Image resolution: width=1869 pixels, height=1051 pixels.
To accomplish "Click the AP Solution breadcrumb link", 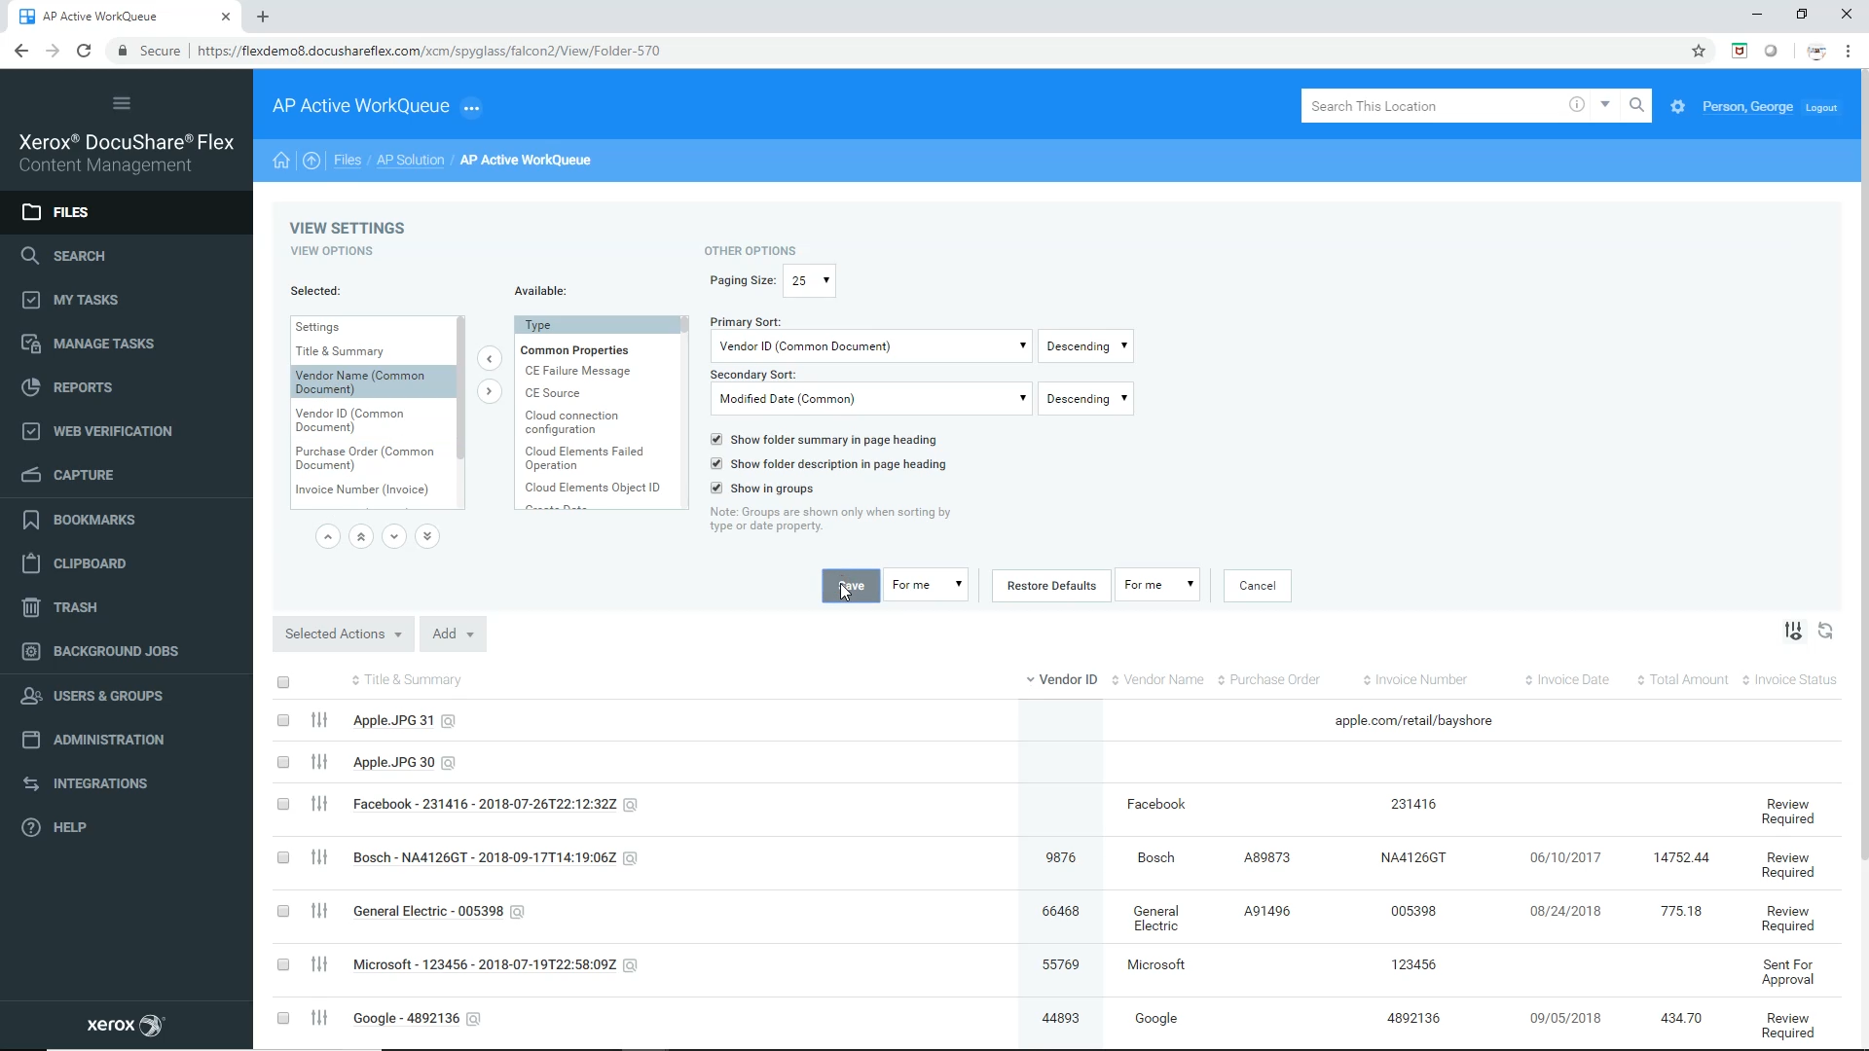I will pos(410,161).
